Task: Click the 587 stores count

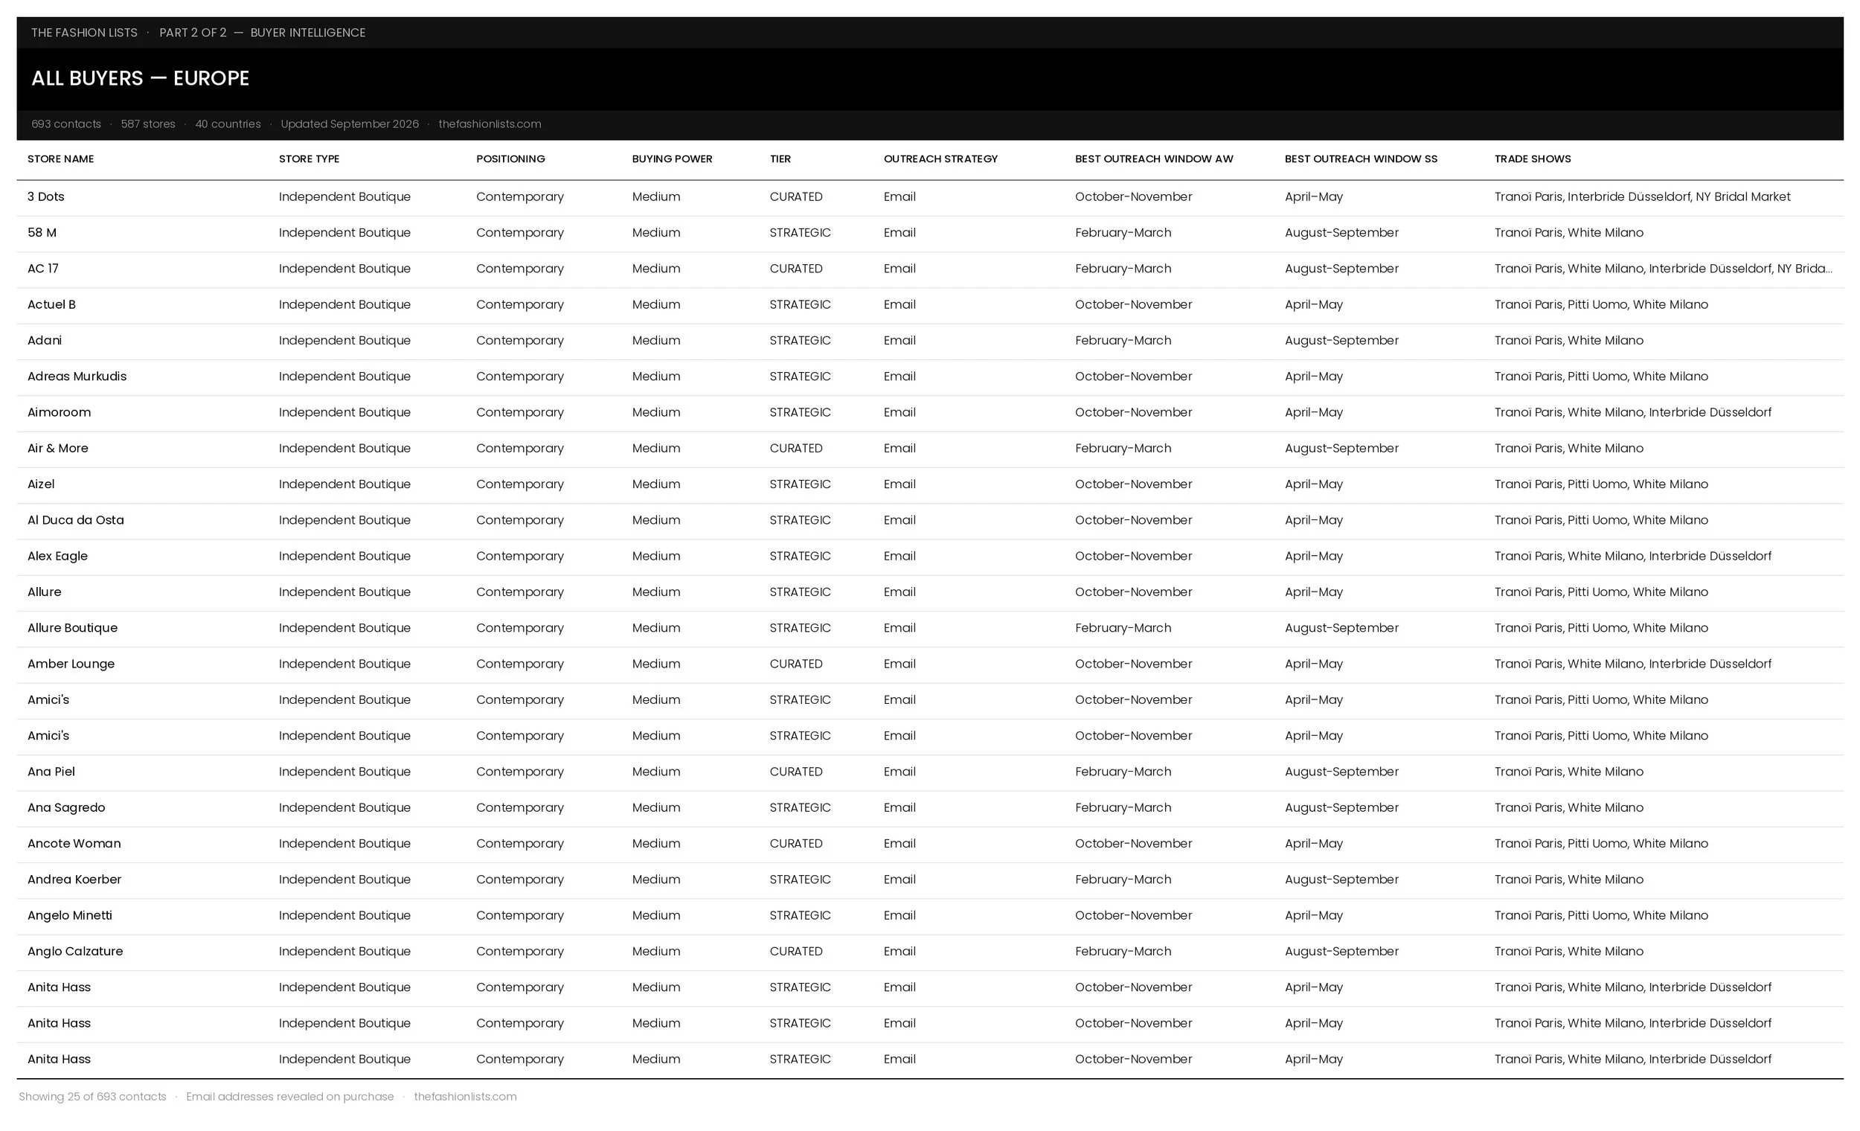Action: (148, 124)
